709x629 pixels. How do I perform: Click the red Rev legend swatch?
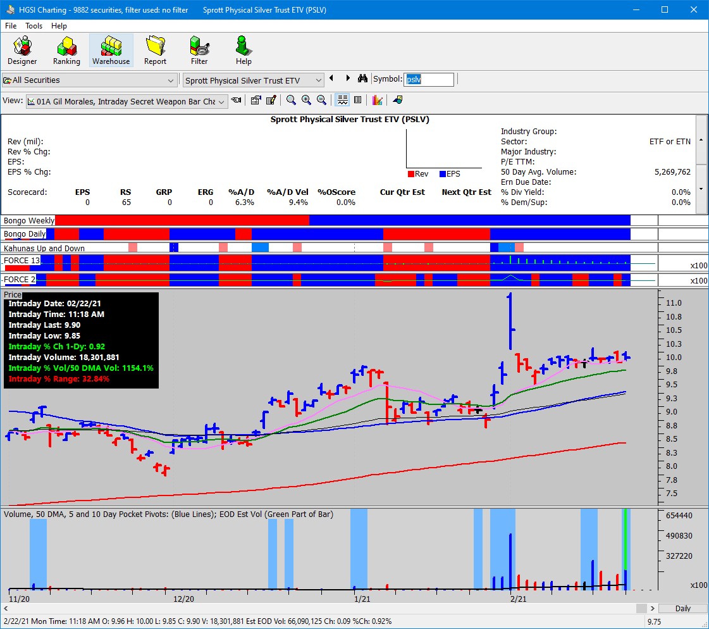point(411,174)
